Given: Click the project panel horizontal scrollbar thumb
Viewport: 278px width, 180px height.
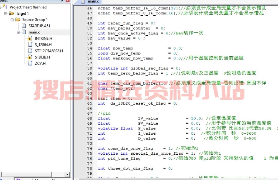Looking at the screenshot, I should coord(27,175).
